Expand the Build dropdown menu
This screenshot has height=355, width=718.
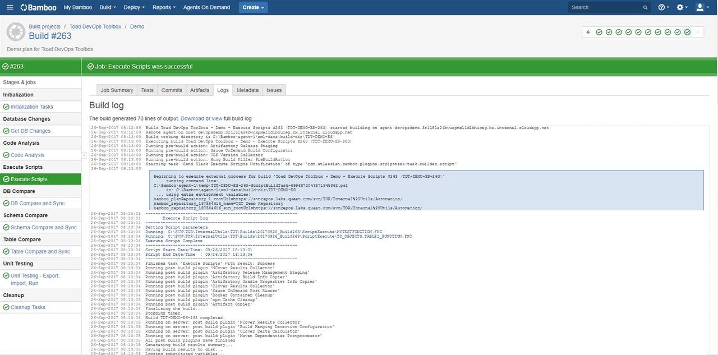coord(108,7)
